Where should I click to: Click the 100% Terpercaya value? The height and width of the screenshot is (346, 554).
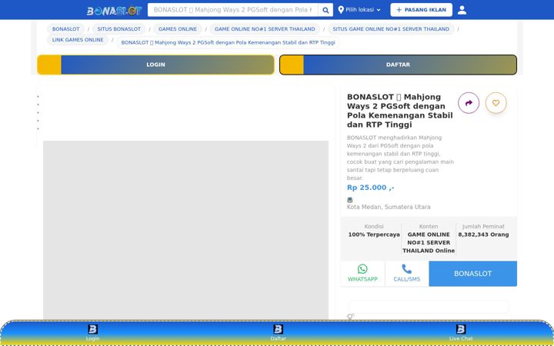(x=374, y=235)
